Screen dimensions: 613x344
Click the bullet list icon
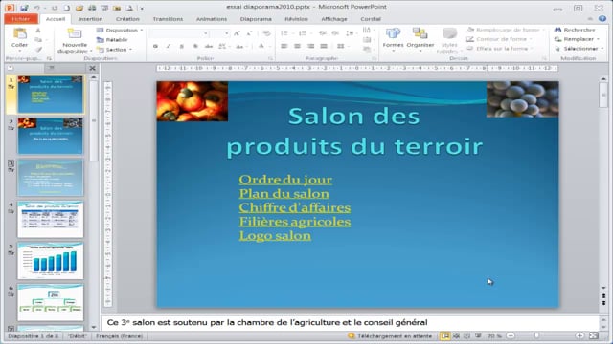coord(284,33)
